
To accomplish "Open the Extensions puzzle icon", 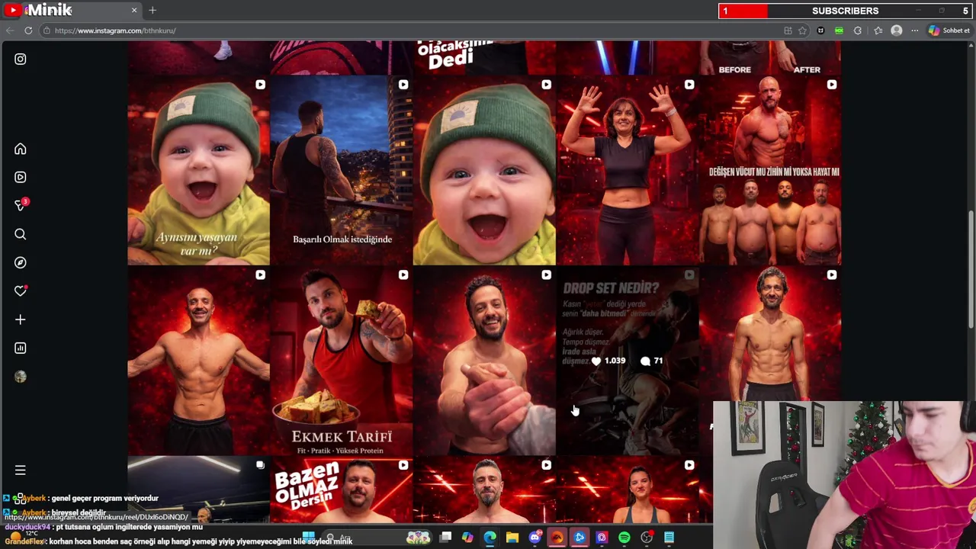I will pos(858,30).
